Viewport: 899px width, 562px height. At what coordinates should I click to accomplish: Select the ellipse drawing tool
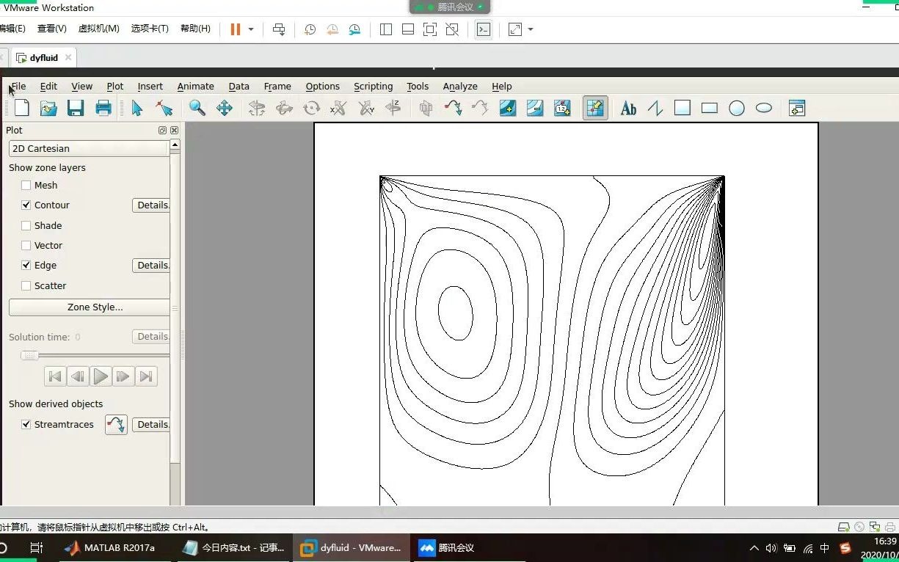[764, 109]
